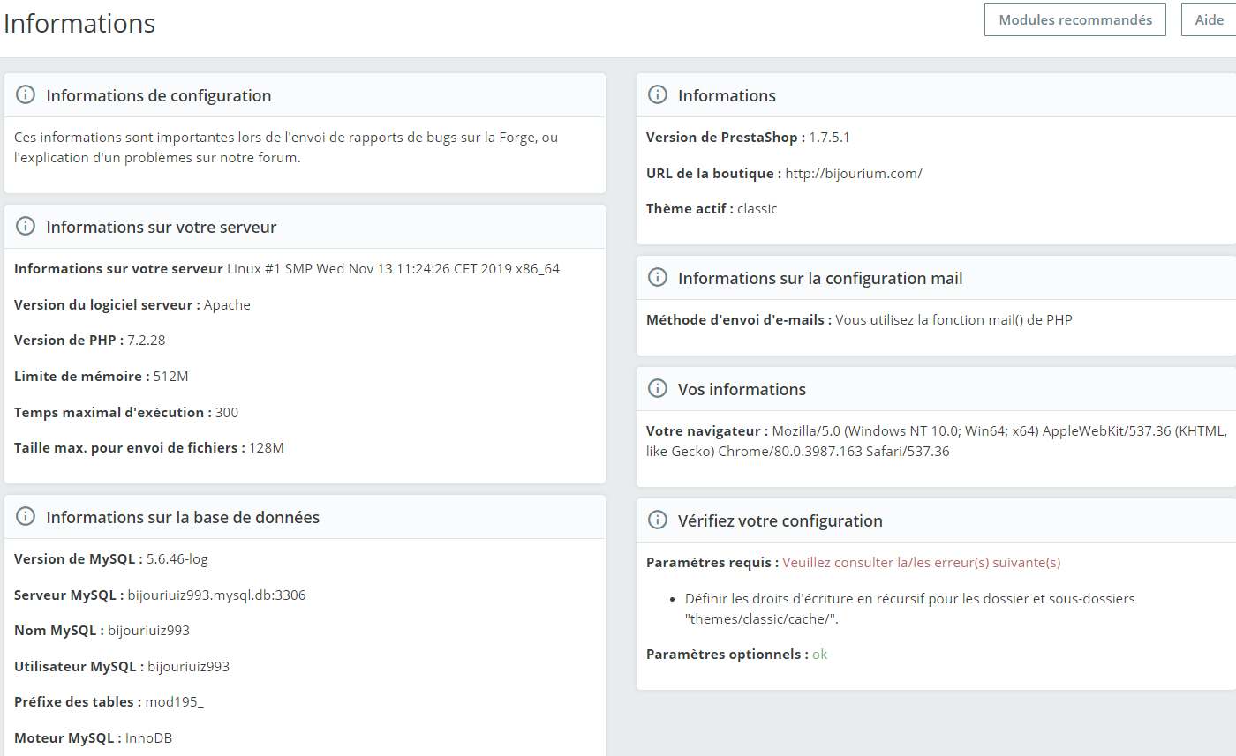Click the Nom MySQL value bijouriuiz993
Screen dimensions: 1236x756
click(x=148, y=631)
